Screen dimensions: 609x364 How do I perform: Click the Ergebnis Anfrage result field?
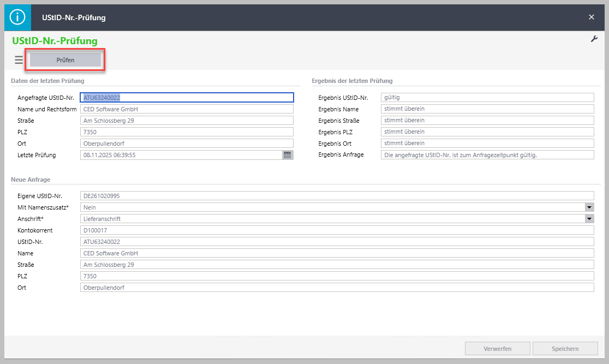[x=487, y=155]
